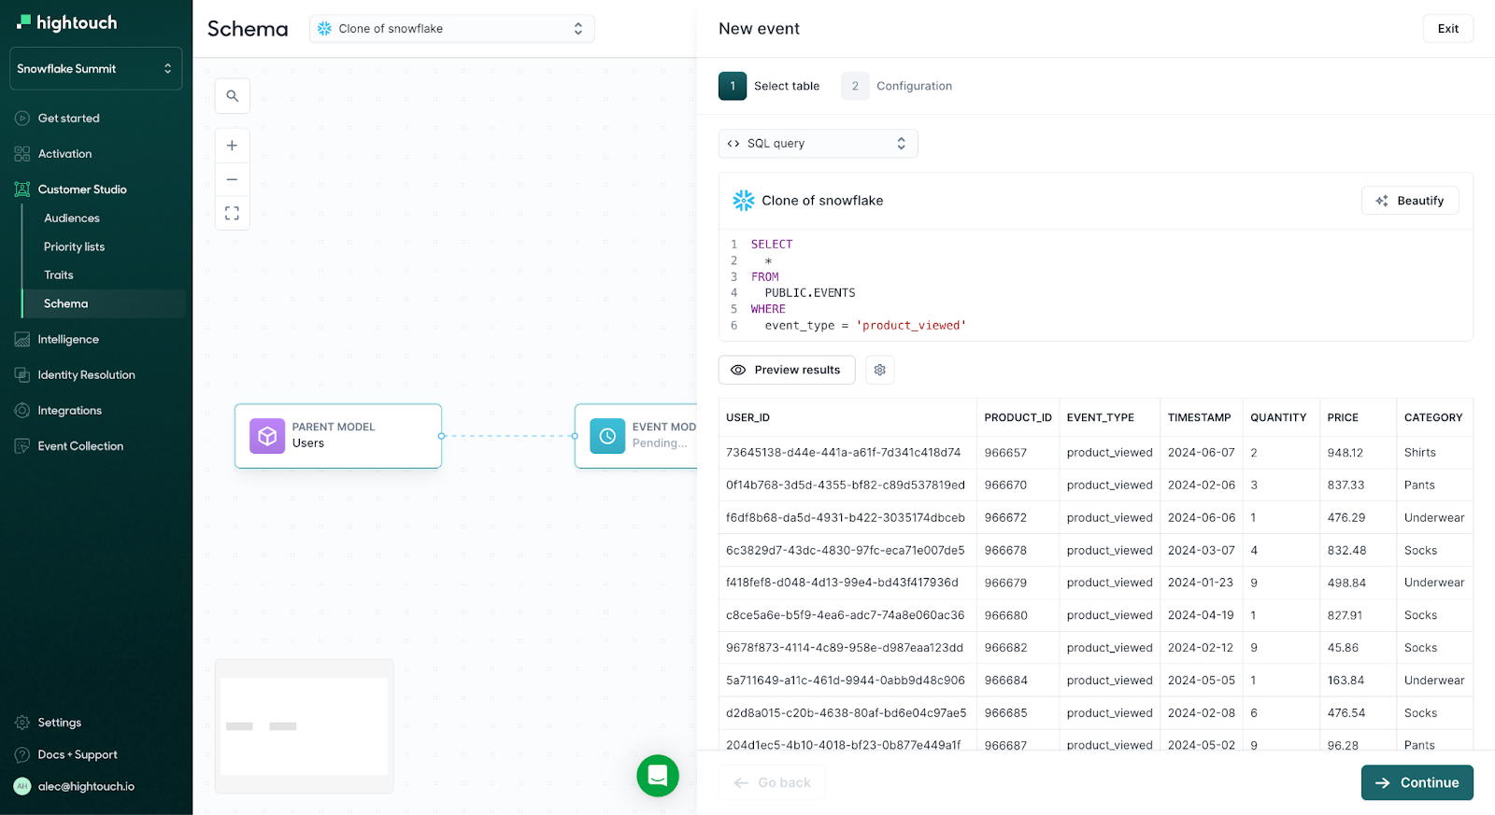The height and width of the screenshot is (815, 1495).
Task: Click the purple Users parent model icon
Action: (x=267, y=436)
